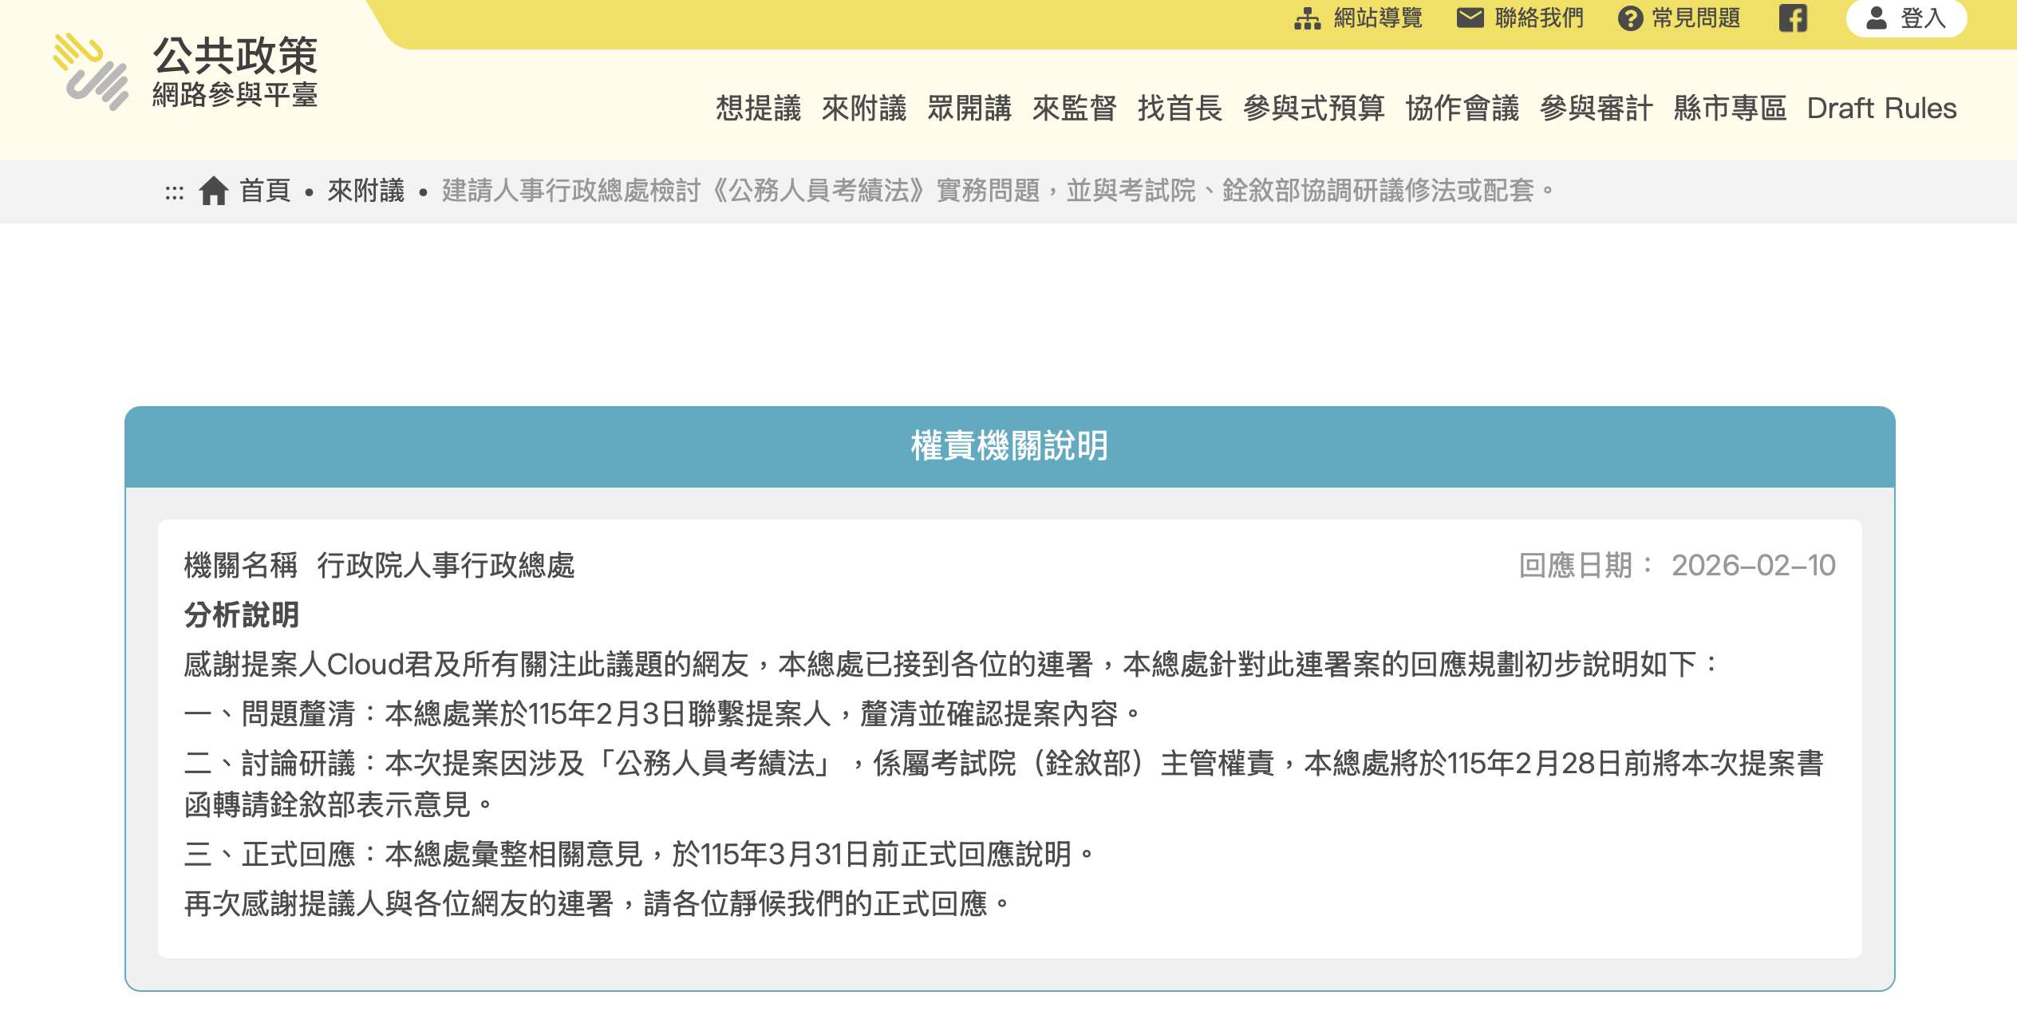Click the home icon in the breadcrumb
The height and width of the screenshot is (1015, 2017).
pos(214,191)
